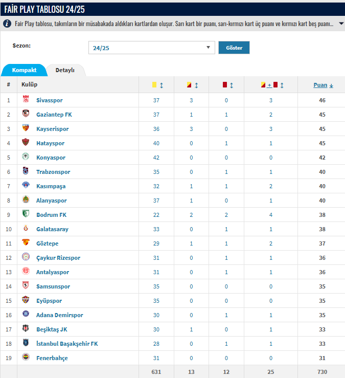This screenshot has width=345, height=378.
Task: Expand the Fair Play description text
Action: 341,24
